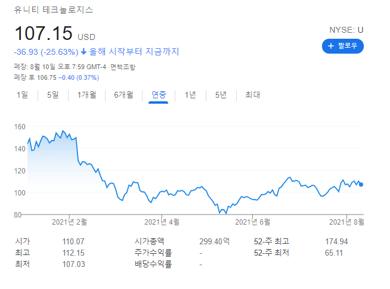Click the -36.93 (-25.63%) change text
390x289 pixels.
click(46, 52)
